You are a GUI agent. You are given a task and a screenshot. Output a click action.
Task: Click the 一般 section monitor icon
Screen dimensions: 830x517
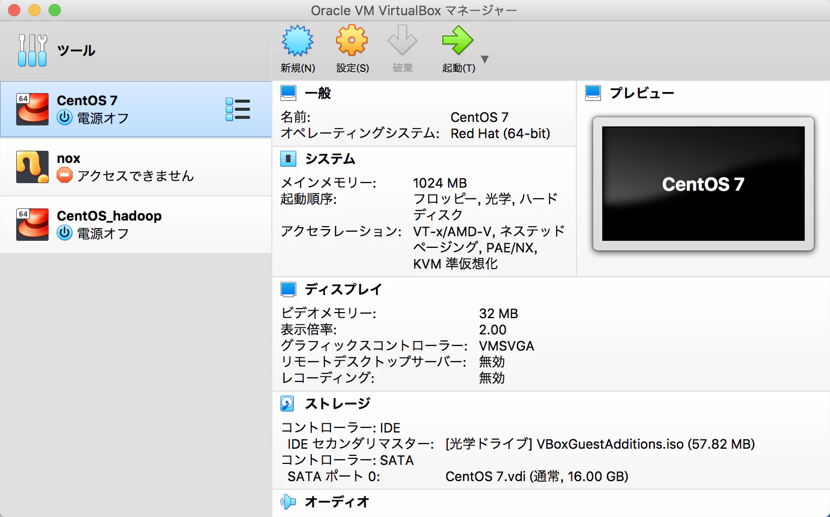point(288,93)
